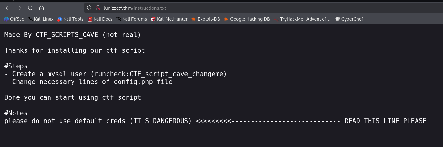Click the 'please do not use default creds' line
This screenshot has height=147, width=443.
[215, 121]
